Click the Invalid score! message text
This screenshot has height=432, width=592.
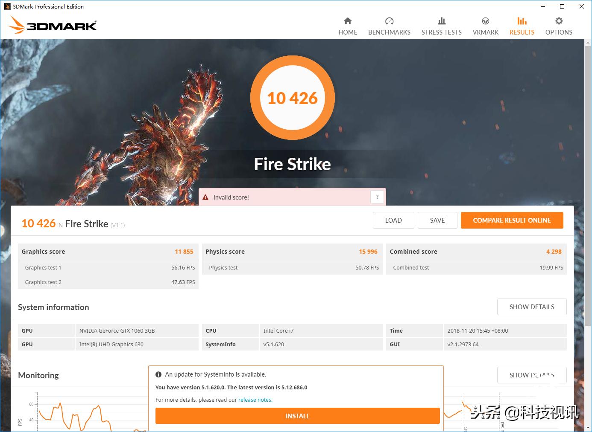[x=231, y=197]
